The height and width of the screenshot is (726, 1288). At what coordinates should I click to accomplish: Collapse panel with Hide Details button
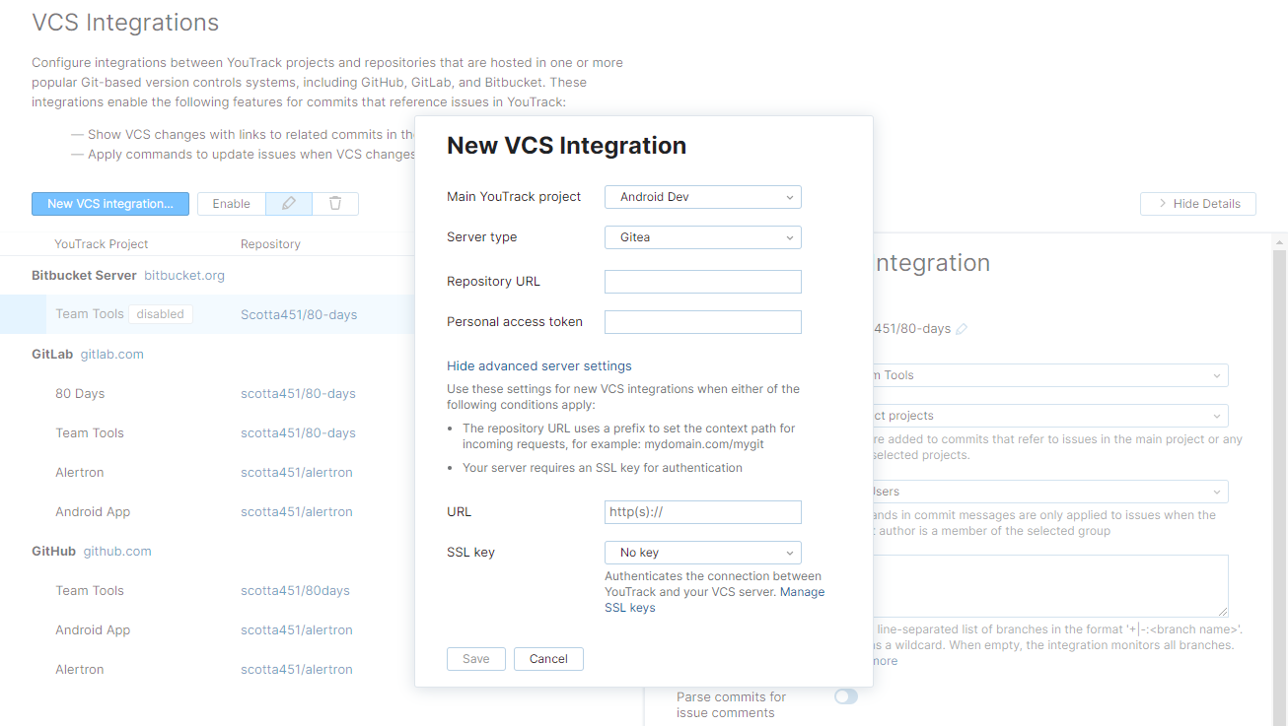(x=1197, y=204)
